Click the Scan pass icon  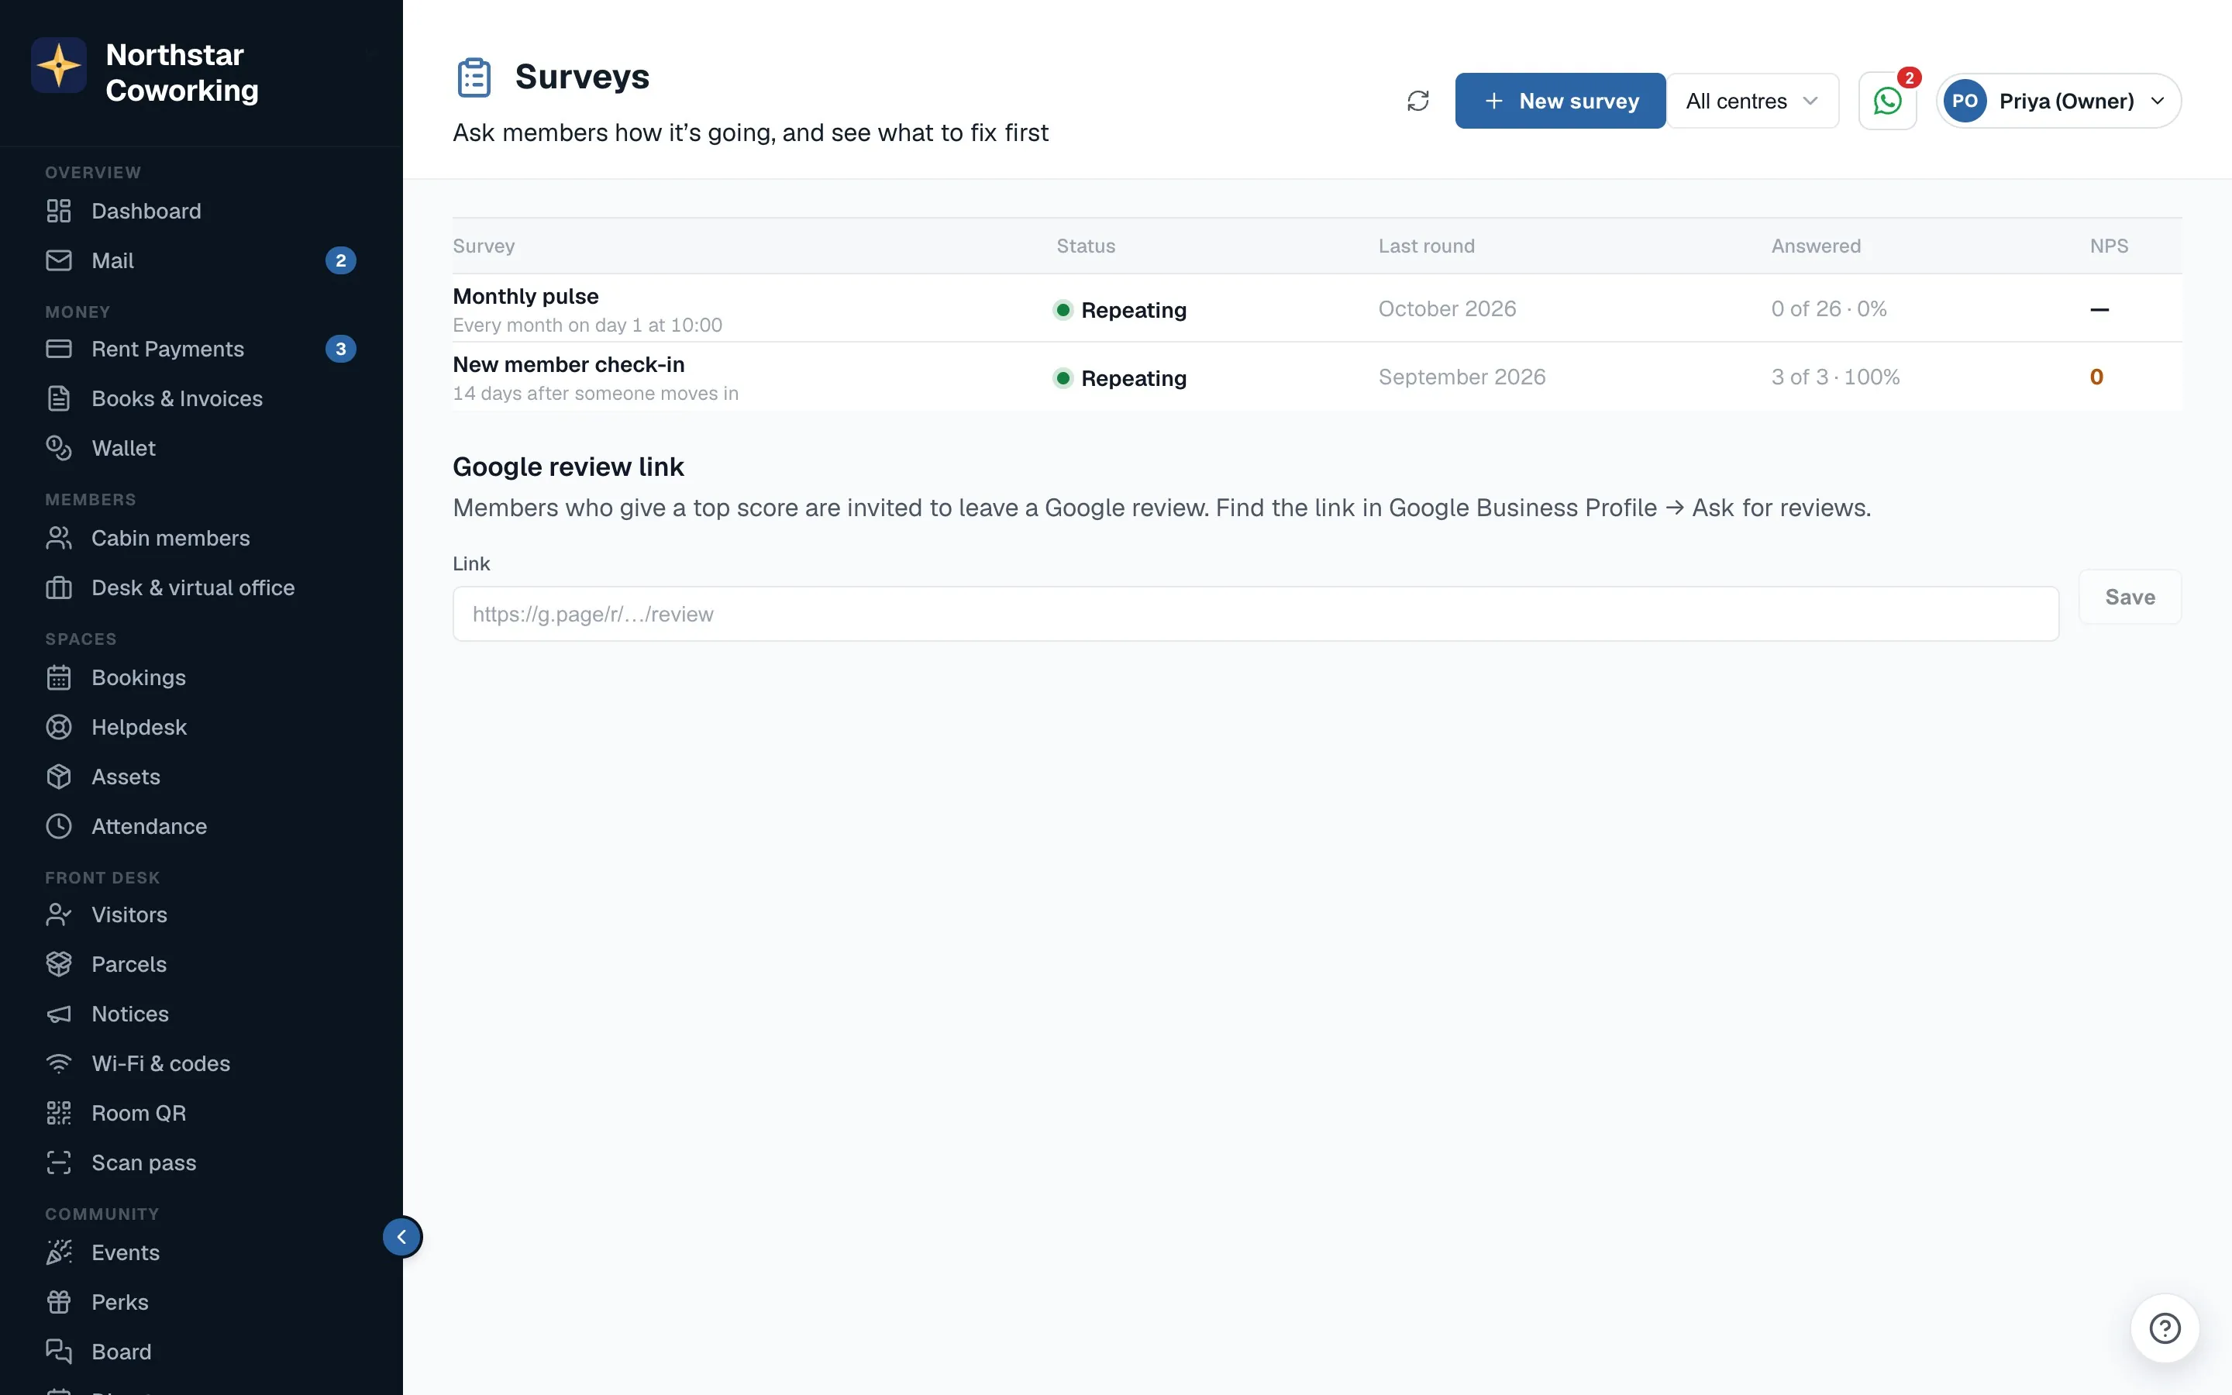coord(59,1162)
